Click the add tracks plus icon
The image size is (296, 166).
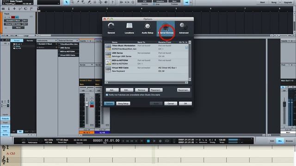click(x=14, y=9)
